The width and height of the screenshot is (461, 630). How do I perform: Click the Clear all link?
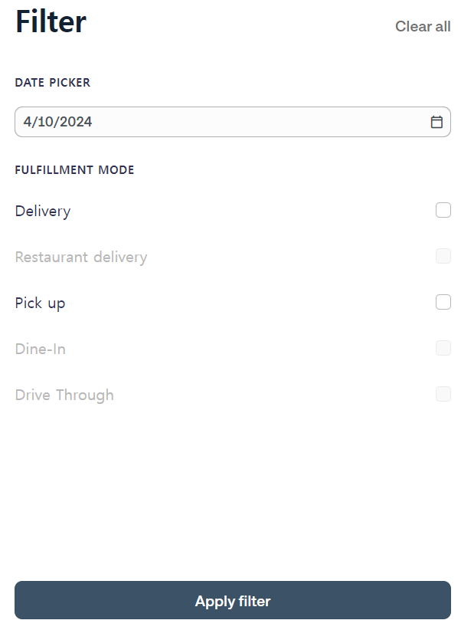point(423,27)
